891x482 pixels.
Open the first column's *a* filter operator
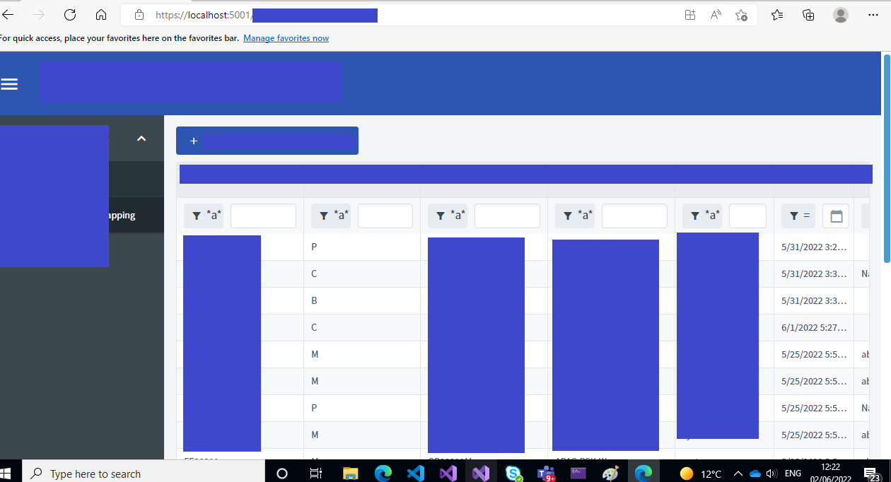204,216
